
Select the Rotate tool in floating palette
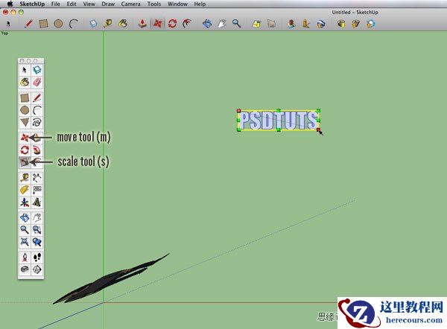pyautogui.click(x=25, y=150)
